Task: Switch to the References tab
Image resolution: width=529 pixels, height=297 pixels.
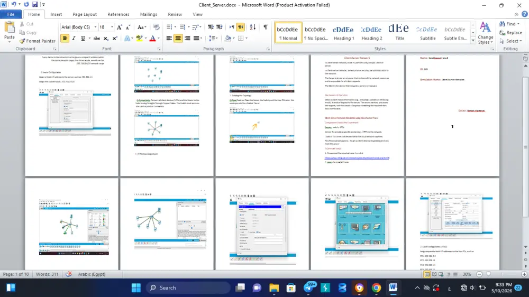Action: (118, 14)
